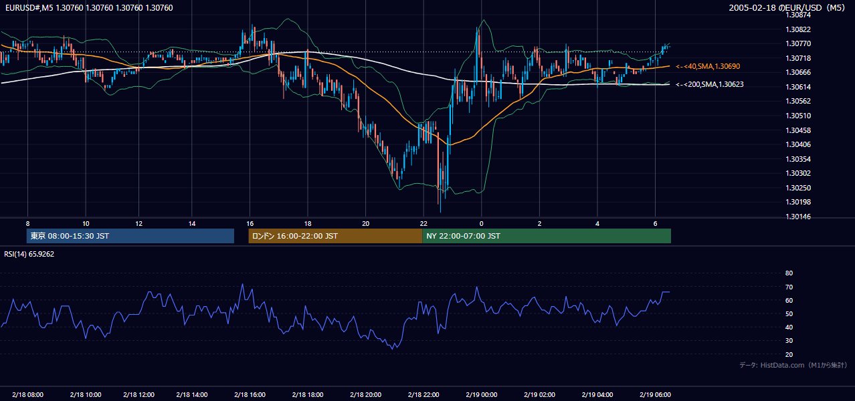Click the RSI(14) 65.9262 indicator label
The image size is (855, 401).
[x=29, y=255]
